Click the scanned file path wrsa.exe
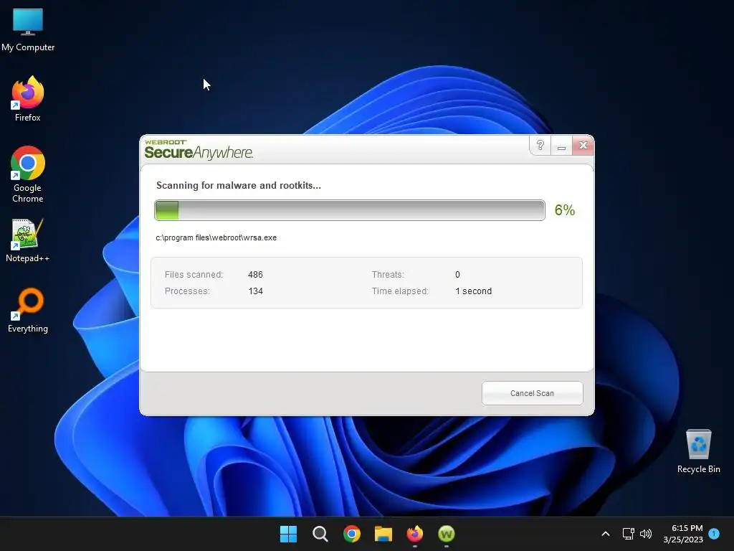This screenshot has width=734, height=551. coord(216,237)
